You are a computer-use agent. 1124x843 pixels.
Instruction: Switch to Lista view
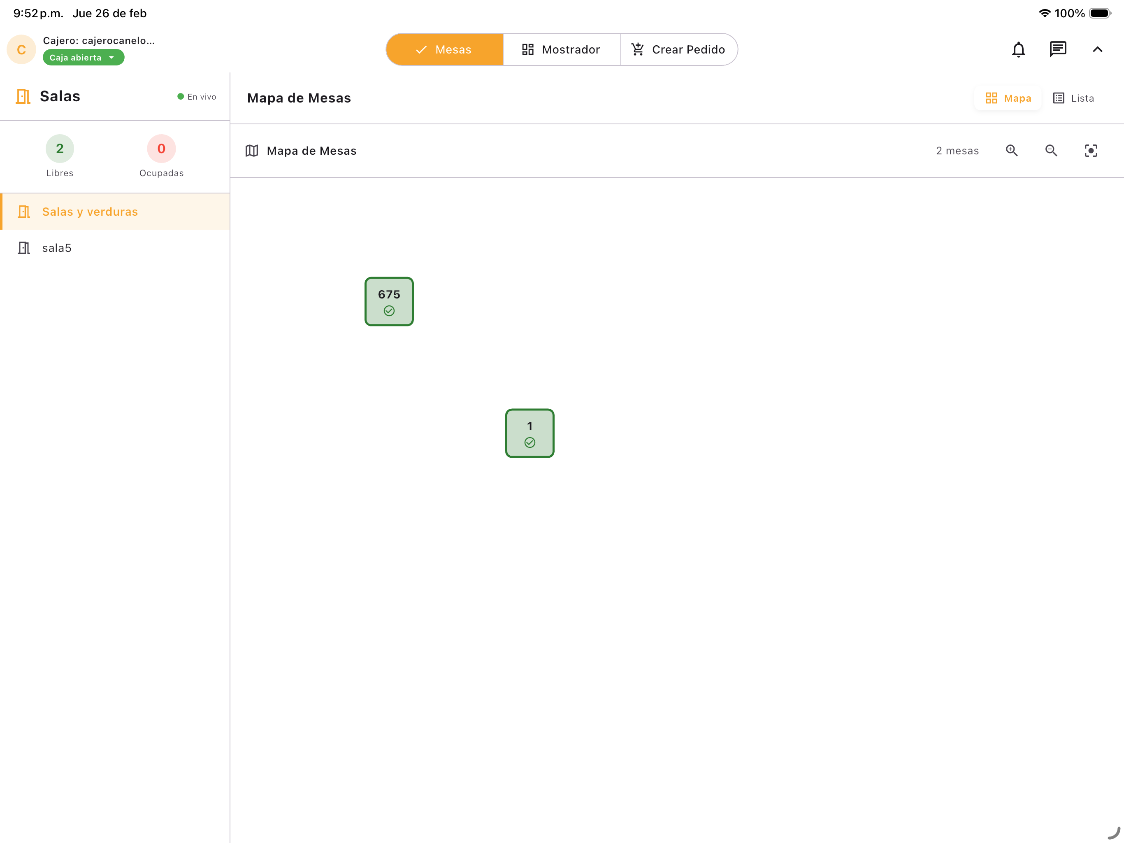[x=1073, y=98]
